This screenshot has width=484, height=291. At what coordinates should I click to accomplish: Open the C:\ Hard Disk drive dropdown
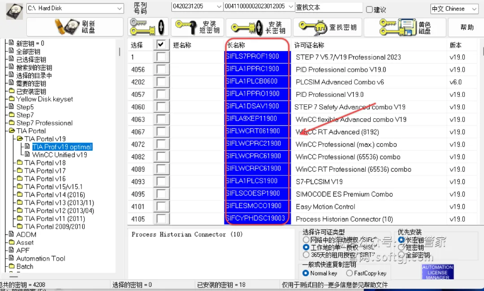tap(75, 9)
